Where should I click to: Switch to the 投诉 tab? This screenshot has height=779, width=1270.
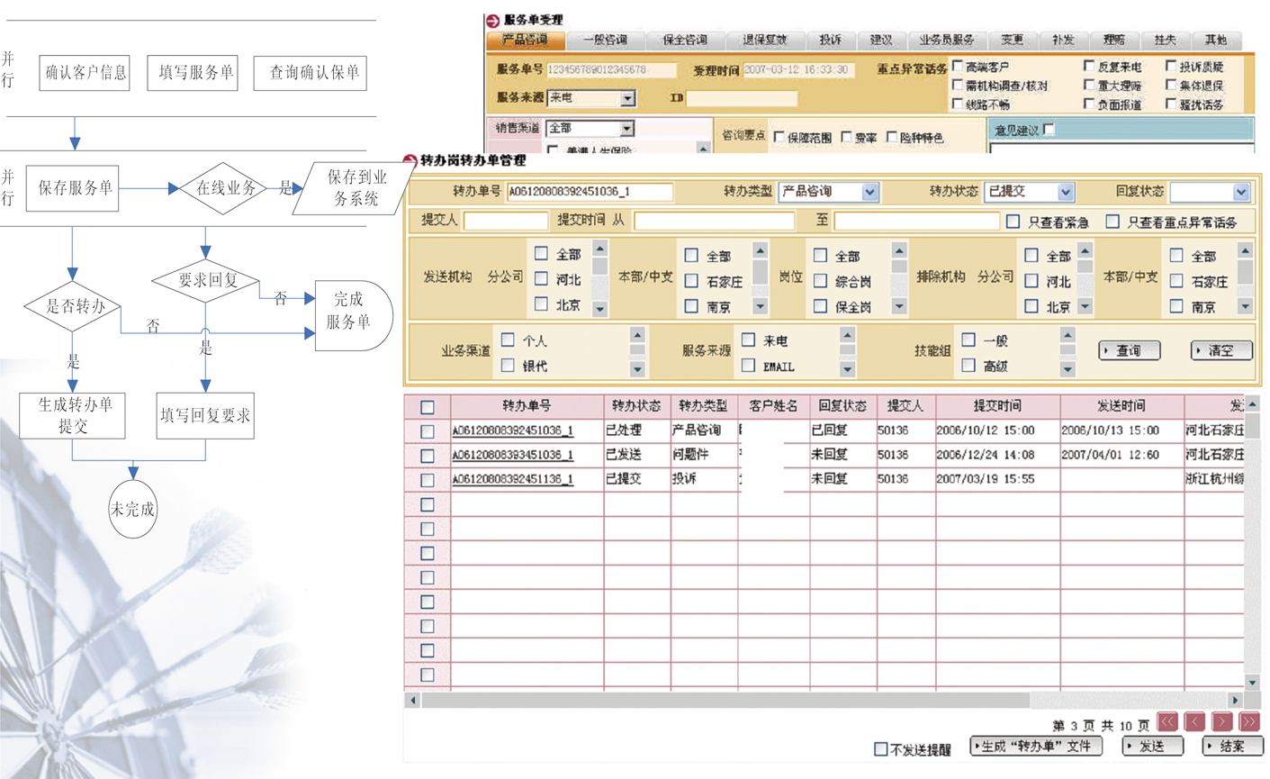point(830,41)
